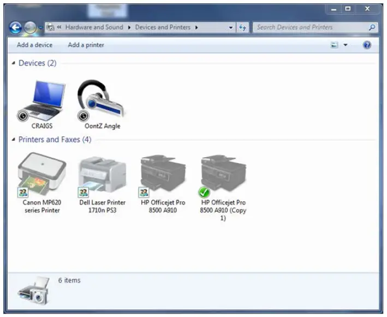The width and height of the screenshot is (387, 317).
Task: Select the default HP Officejet Pro 8500 A910 (Copy 1) printer icon
Action: coord(222,176)
